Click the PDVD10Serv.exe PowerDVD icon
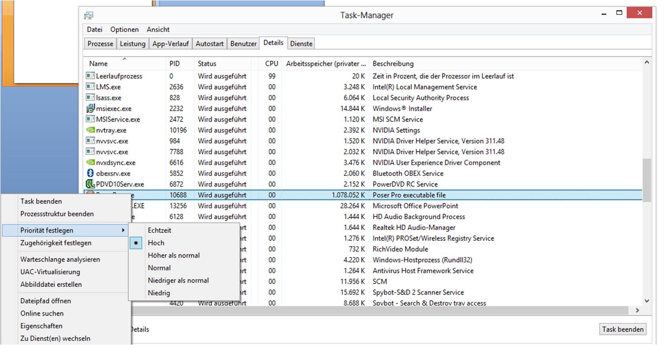 [90, 184]
